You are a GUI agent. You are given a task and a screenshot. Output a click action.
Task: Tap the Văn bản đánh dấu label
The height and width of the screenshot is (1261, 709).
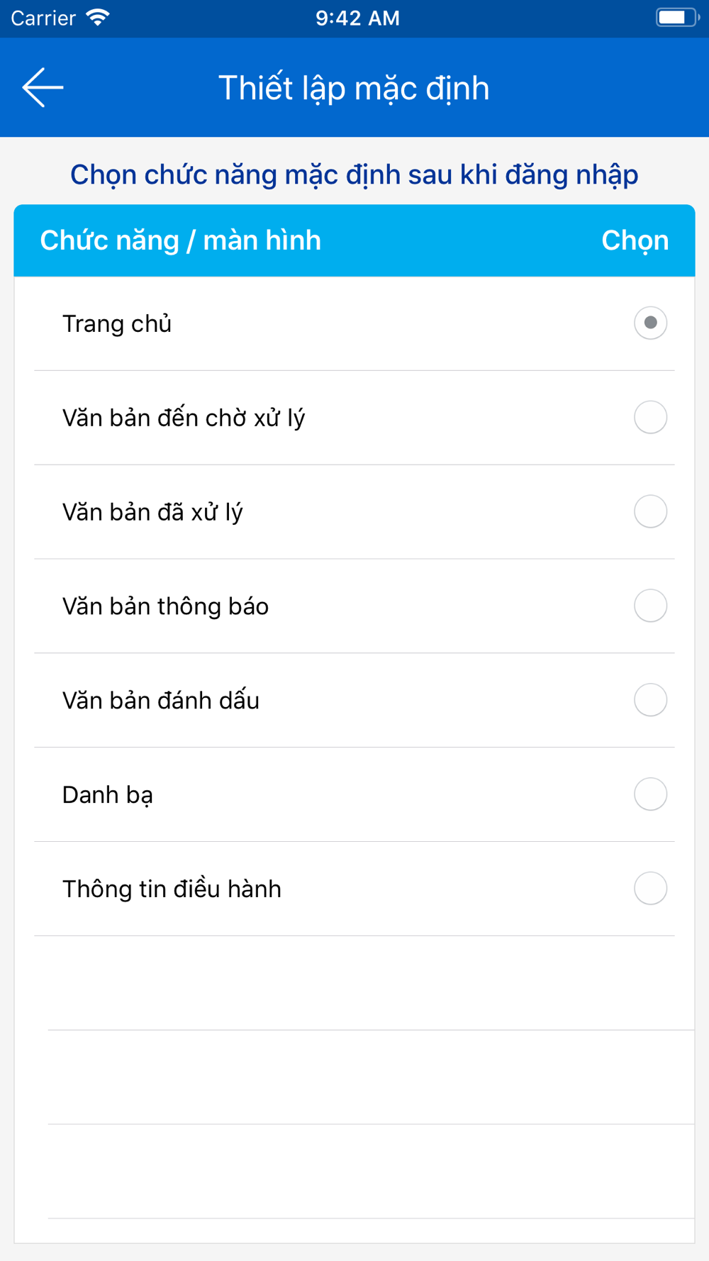(161, 701)
